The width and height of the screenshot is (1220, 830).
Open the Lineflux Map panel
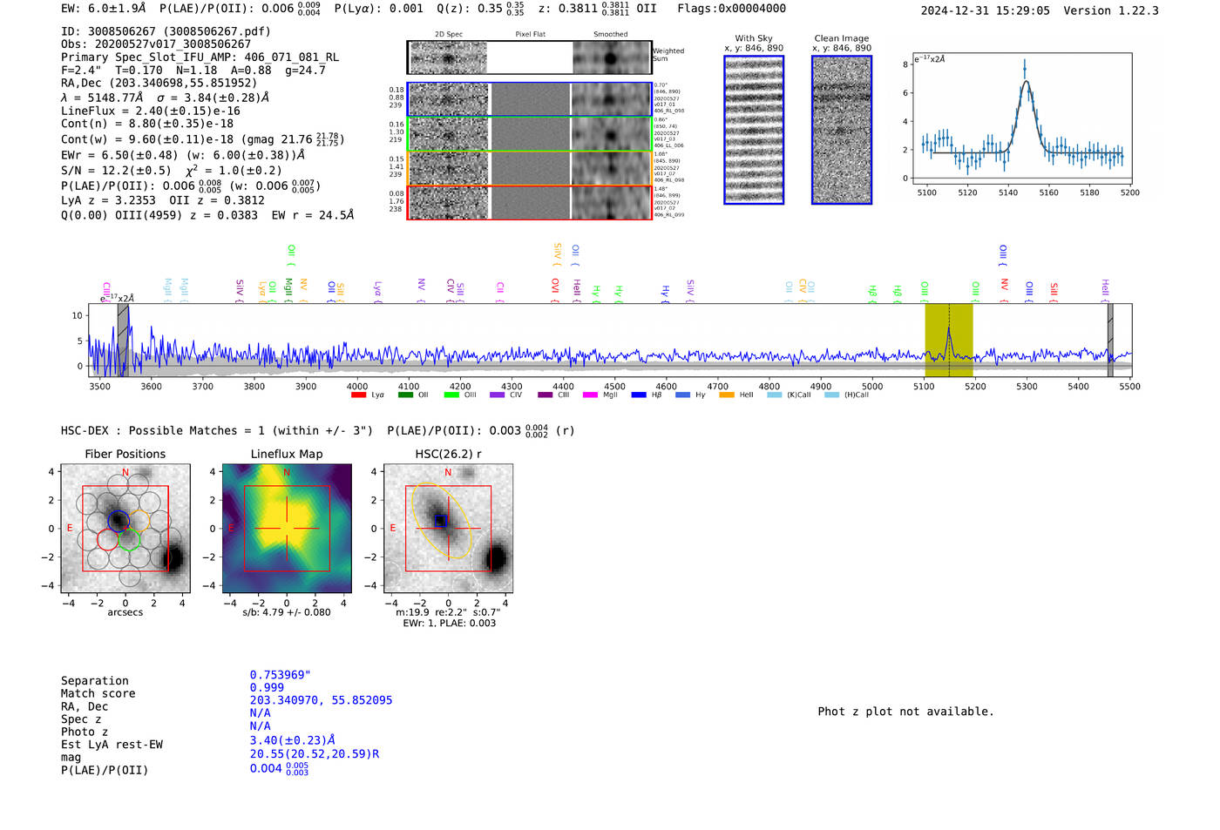pos(287,529)
